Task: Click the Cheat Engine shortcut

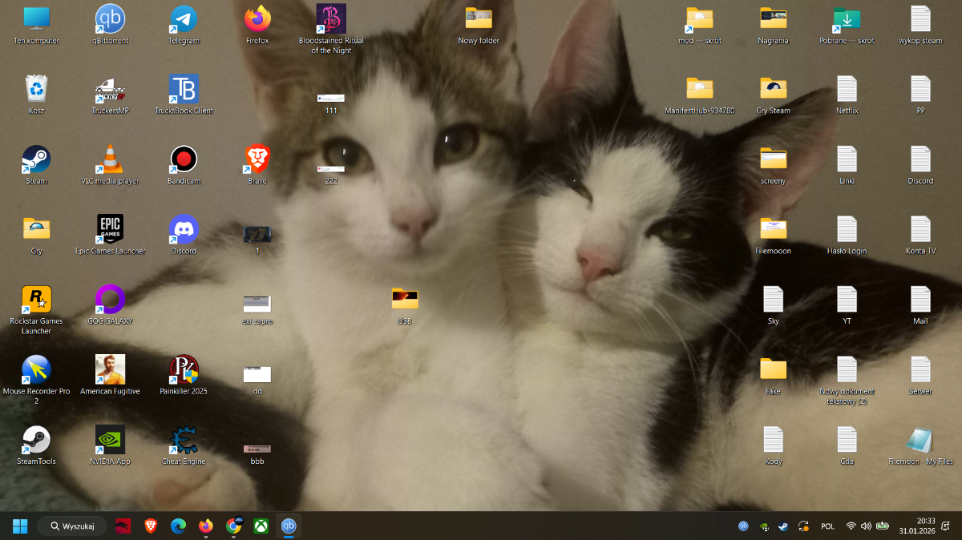Action: [184, 440]
